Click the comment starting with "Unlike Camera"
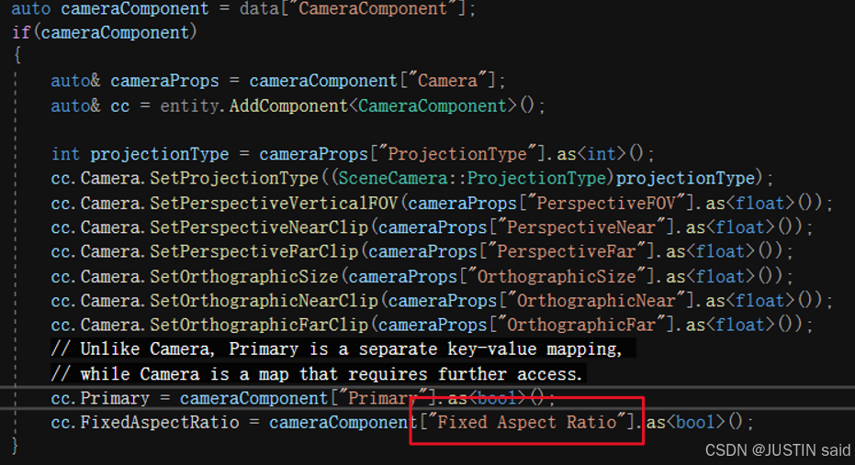The height and width of the screenshot is (465, 855). point(340,349)
